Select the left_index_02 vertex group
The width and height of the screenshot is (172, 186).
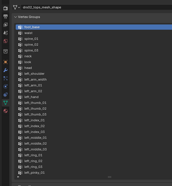coord(94,126)
